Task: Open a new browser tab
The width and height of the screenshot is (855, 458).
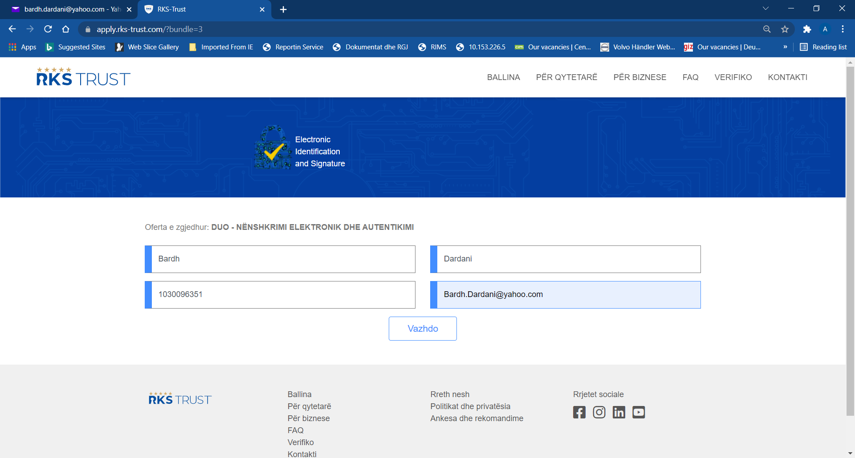Action: coord(283,9)
